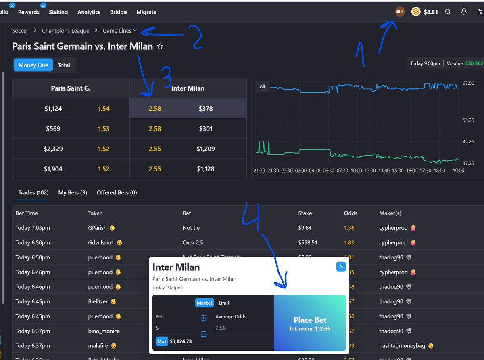Viewport: 484px width, 360px height.
Task: Click blue odds line on chart
Action: point(363,88)
